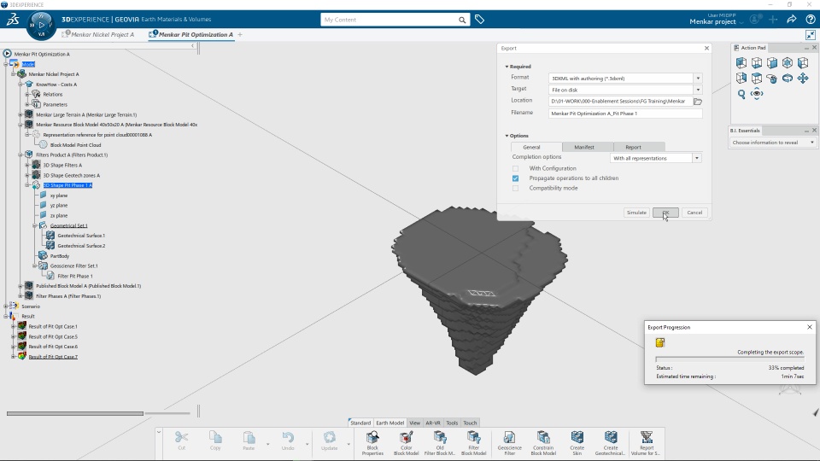Enable the With Configuration checkbox
The height and width of the screenshot is (461, 820).
516,168
